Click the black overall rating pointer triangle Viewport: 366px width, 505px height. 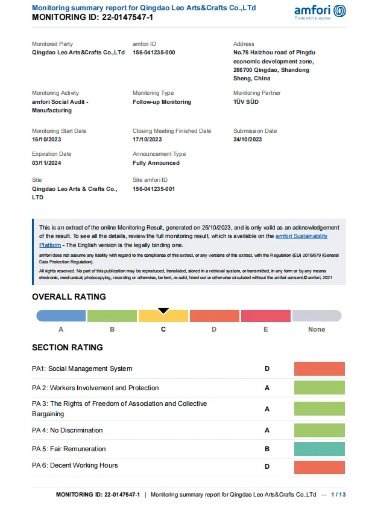click(163, 311)
